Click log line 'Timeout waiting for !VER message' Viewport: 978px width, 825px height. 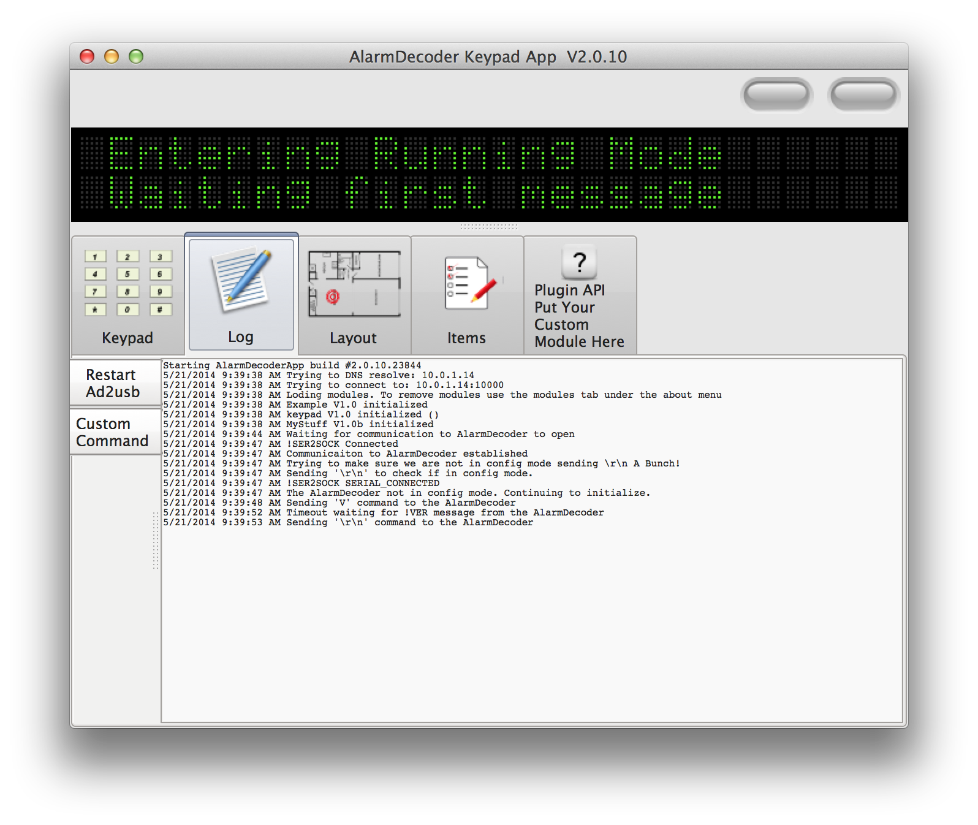tap(384, 512)
